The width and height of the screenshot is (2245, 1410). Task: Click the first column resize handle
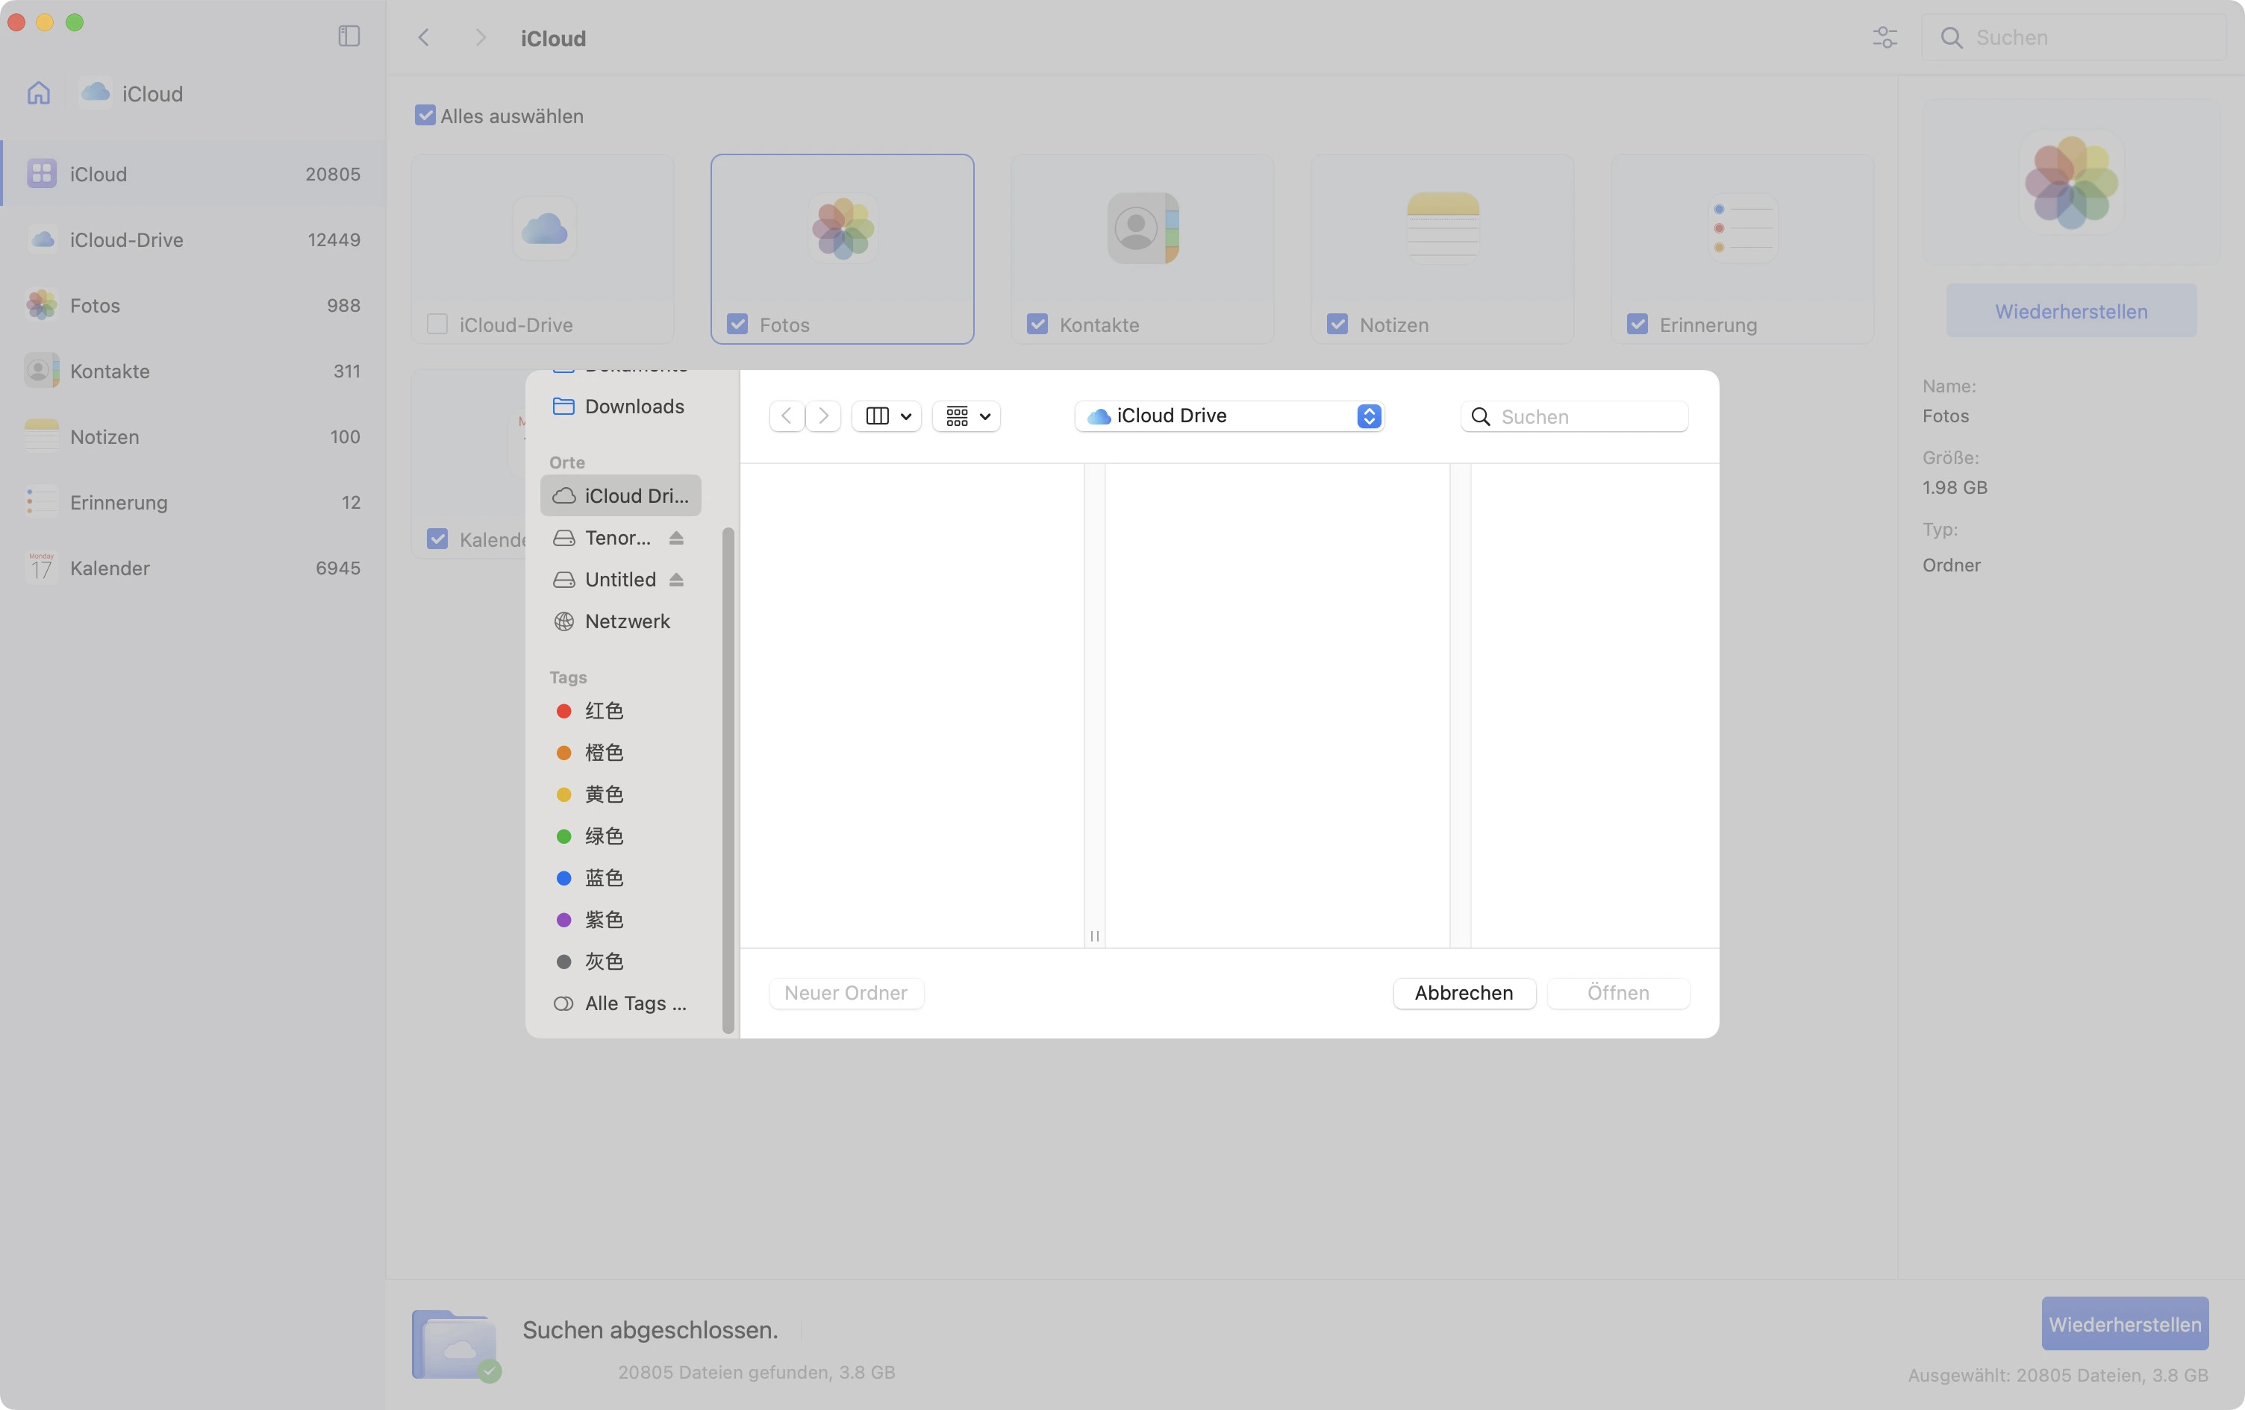tap(1095, 936)
